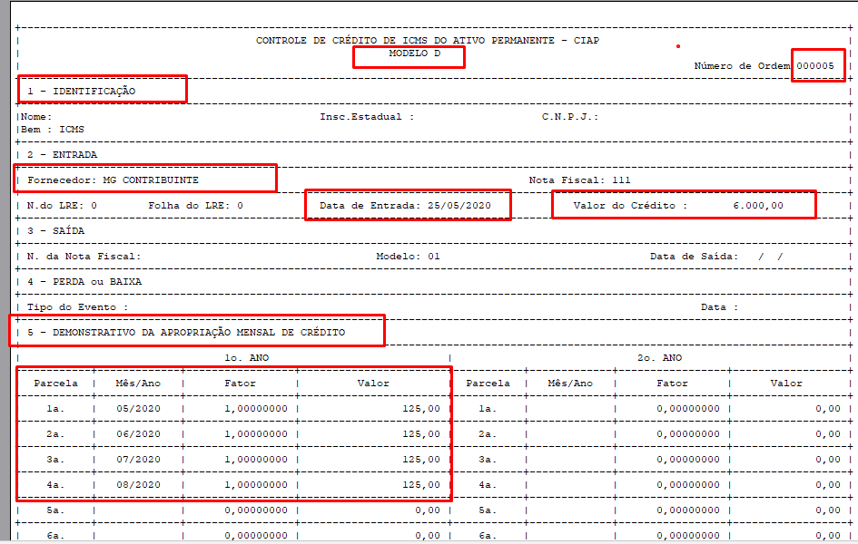Click the Fator header under 2o. ANO
The image size is (858, 544).
pos(672,384)
